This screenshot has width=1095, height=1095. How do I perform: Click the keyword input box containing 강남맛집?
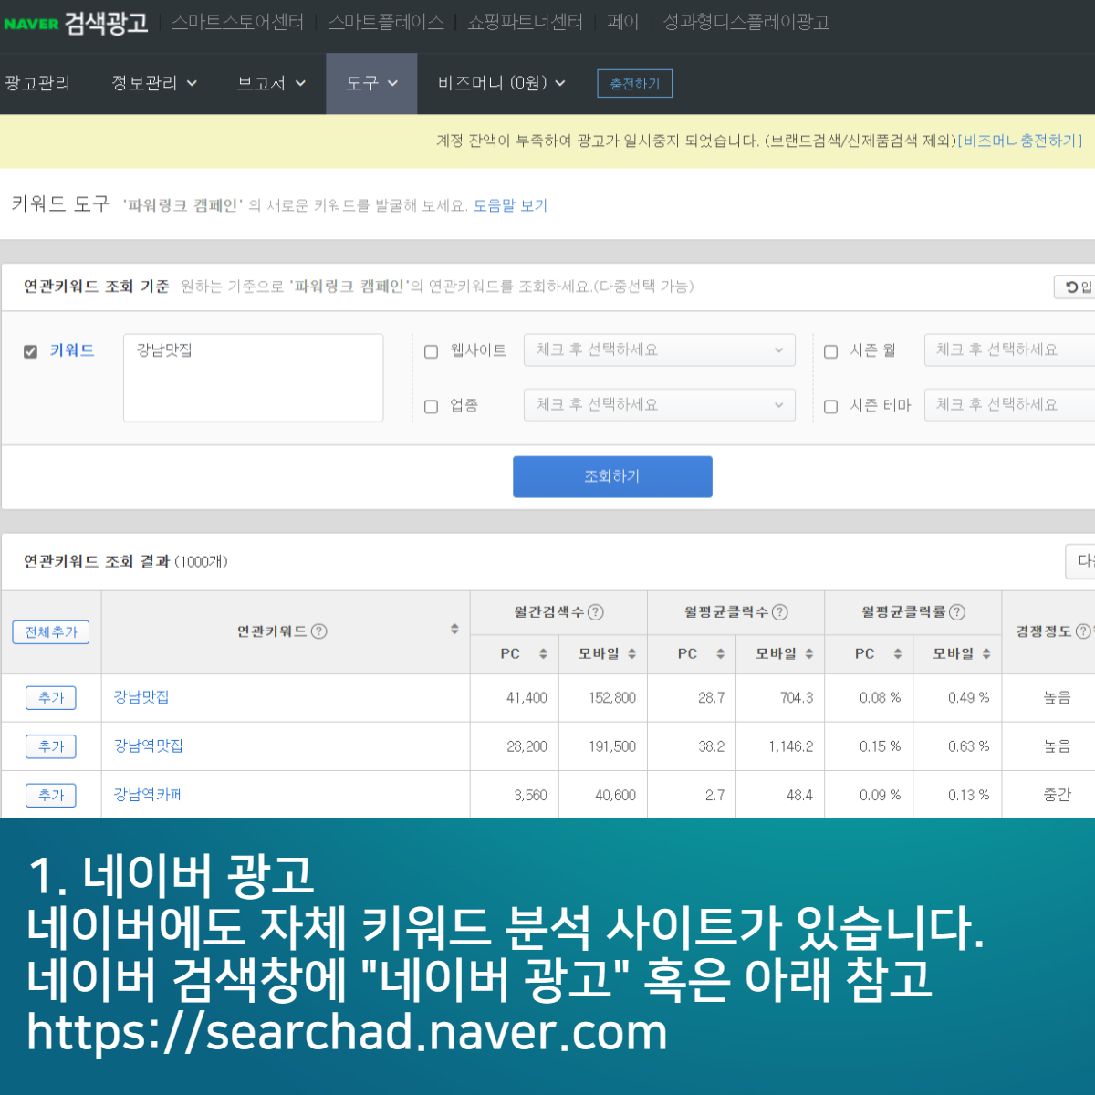pyautogui.click(x=253, y=378)
